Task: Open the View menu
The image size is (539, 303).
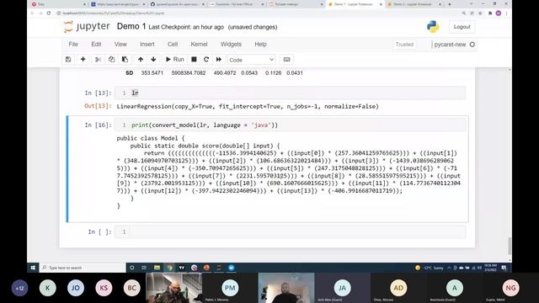Action: [x=120, y=45]
